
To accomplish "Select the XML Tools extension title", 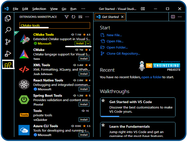I will click(42, 65).
